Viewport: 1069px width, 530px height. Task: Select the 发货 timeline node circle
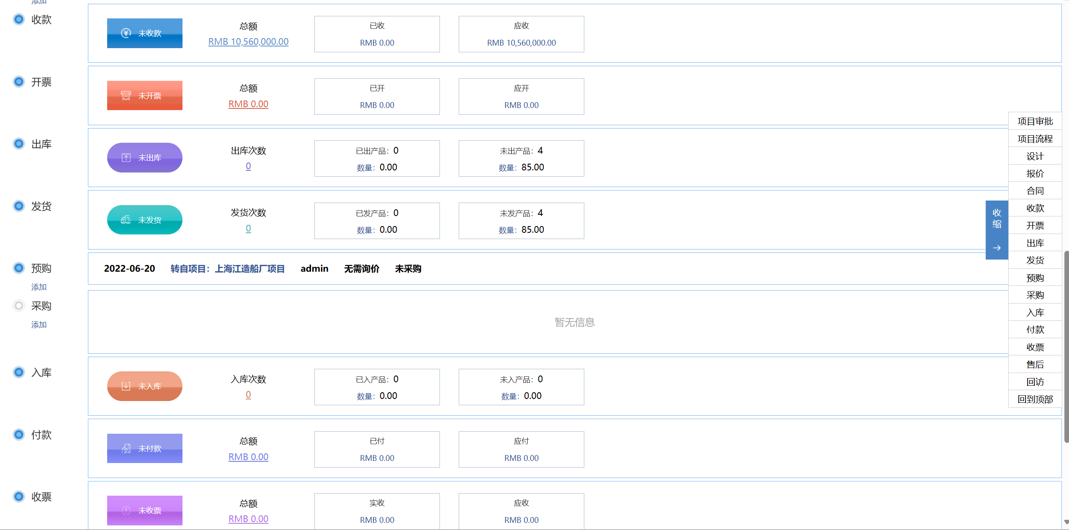(19, 206)
